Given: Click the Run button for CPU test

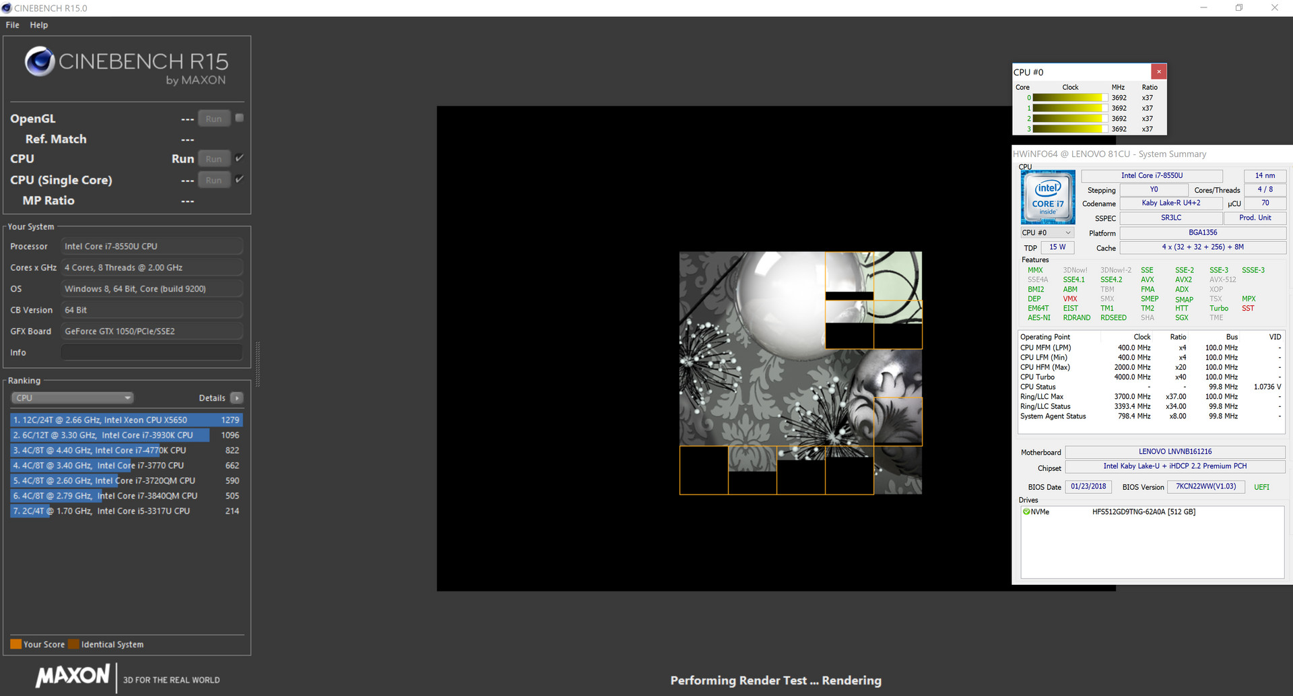Looking at the screenshot, I should [x=213, y=159].
